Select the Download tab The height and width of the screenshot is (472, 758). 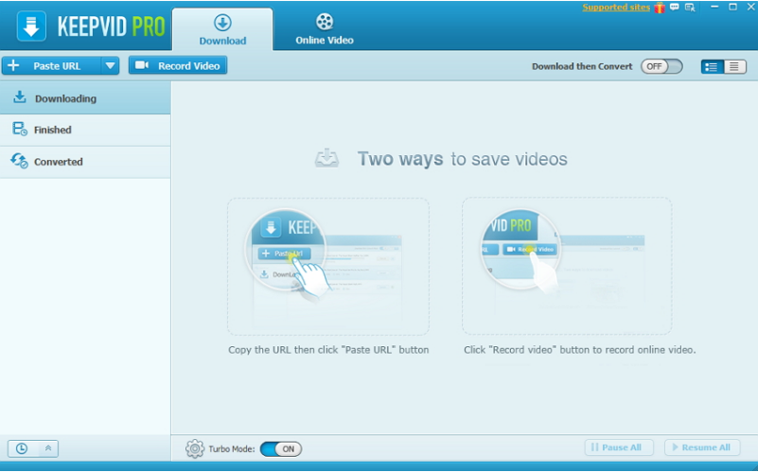pyautogui.click(x=222, y=28)
